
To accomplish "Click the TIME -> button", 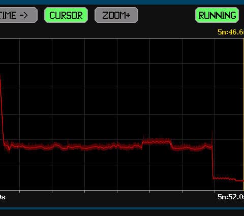I will [x=18, y=15].
